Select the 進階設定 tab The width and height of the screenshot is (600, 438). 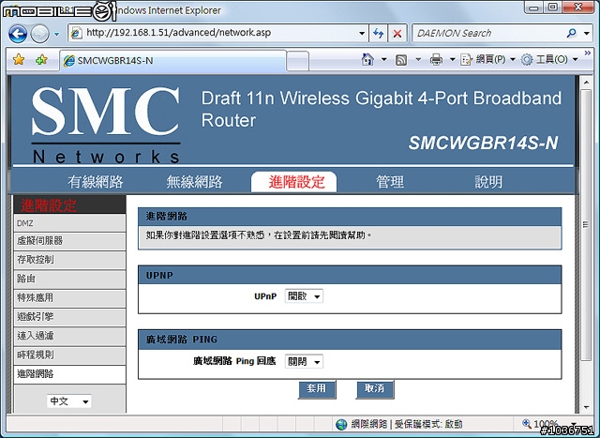coord(293,182)
